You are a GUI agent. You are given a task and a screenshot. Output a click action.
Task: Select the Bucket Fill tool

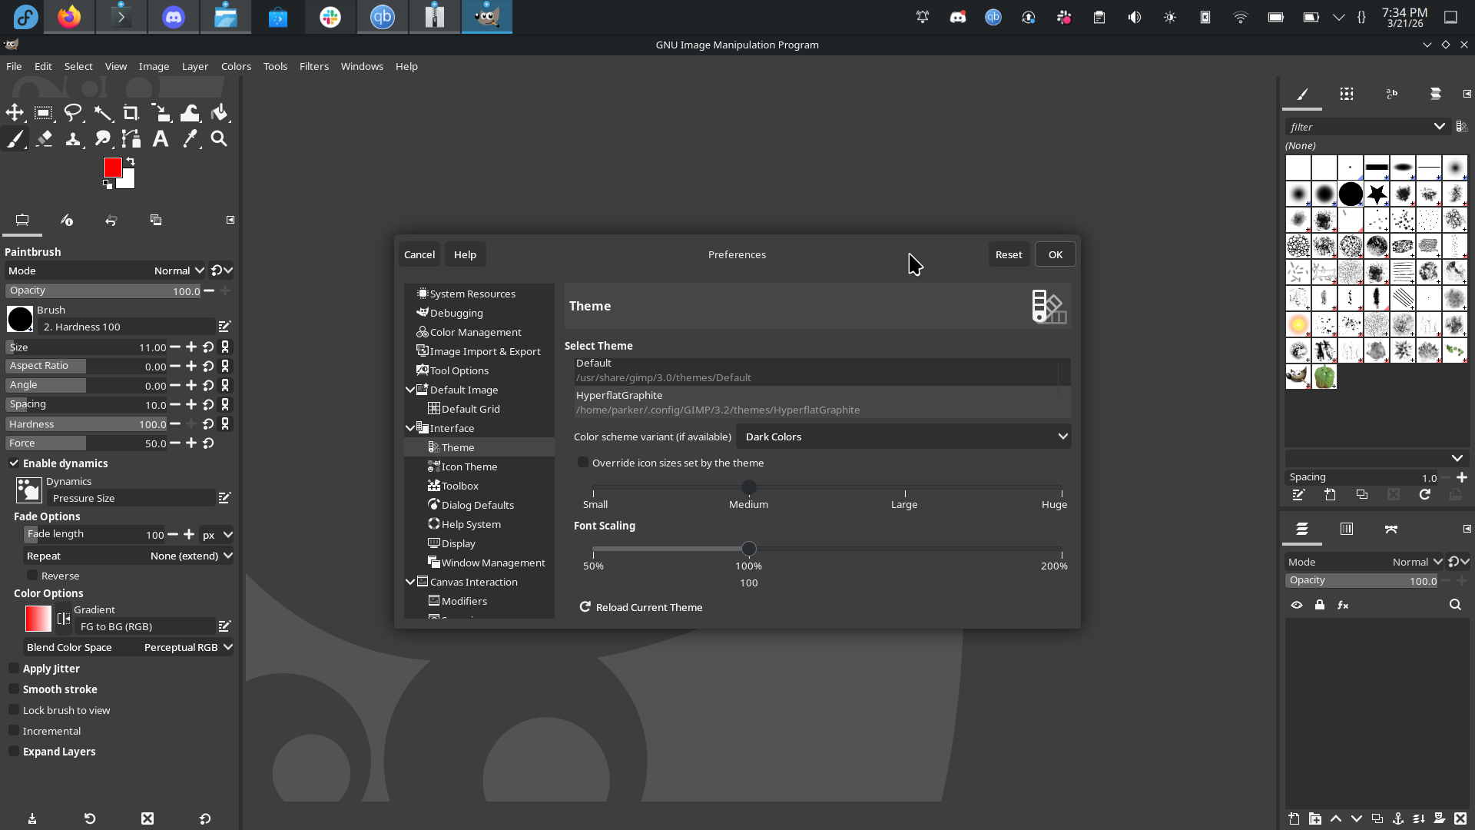219,114
